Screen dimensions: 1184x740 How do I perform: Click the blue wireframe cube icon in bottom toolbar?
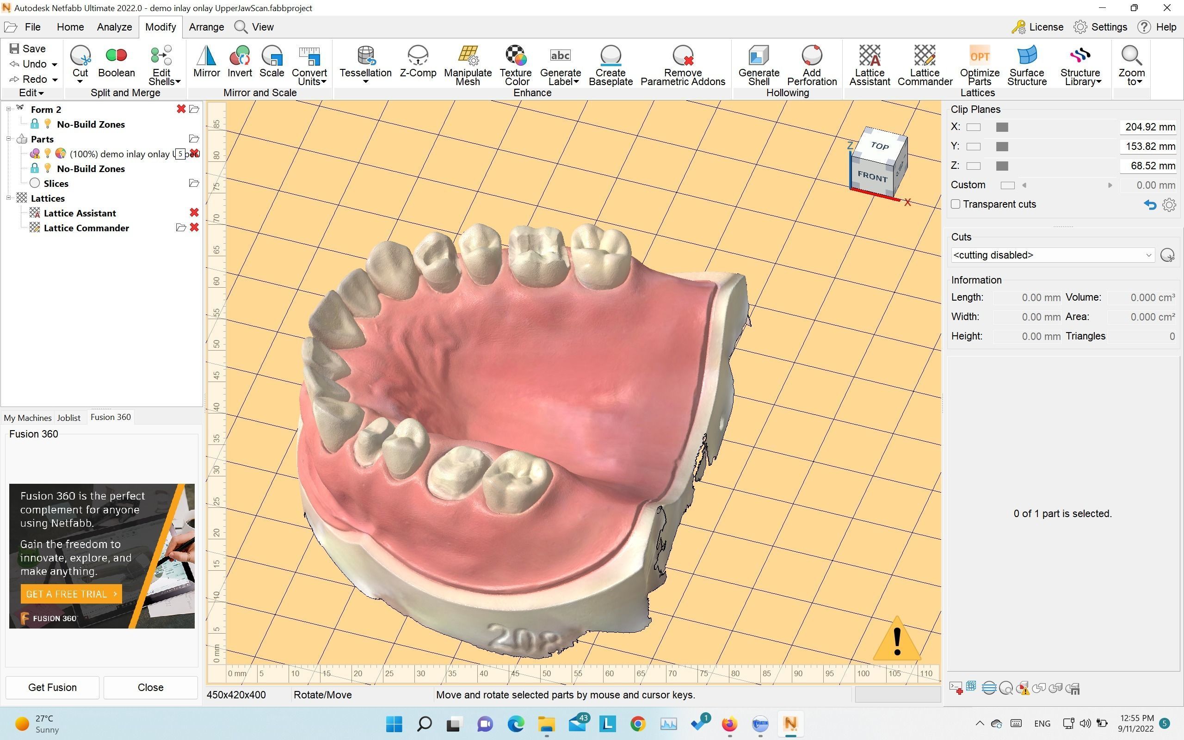[x=971, y=687]
